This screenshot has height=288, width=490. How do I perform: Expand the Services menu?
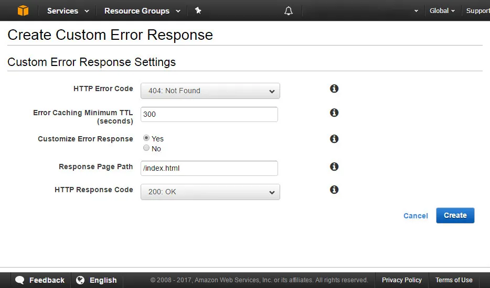click(68, 11)
